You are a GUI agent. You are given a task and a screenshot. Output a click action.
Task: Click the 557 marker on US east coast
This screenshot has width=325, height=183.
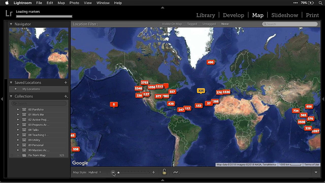pos(172,92)
